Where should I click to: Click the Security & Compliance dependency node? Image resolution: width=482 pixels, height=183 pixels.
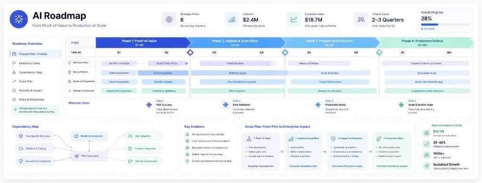[35, 161]
